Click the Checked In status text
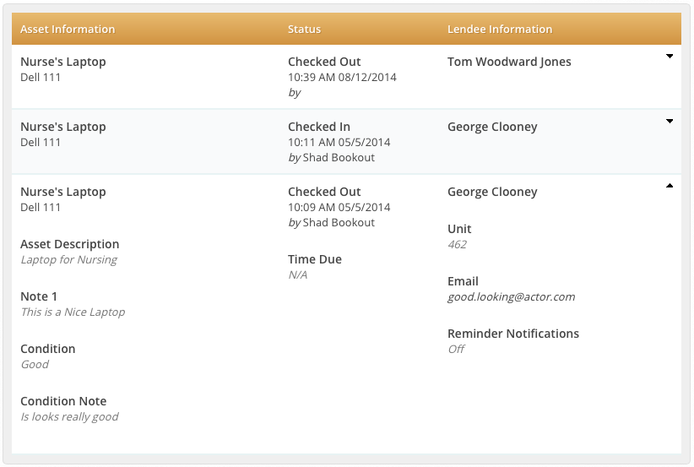Image resolution: width=694 pixels, height=467 pixels. pyautogui.click(x=319, y=127)
